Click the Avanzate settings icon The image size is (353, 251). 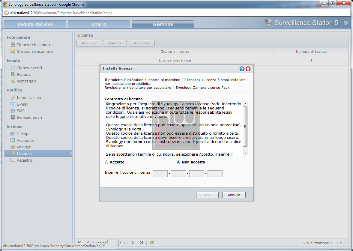click(13, 140)
